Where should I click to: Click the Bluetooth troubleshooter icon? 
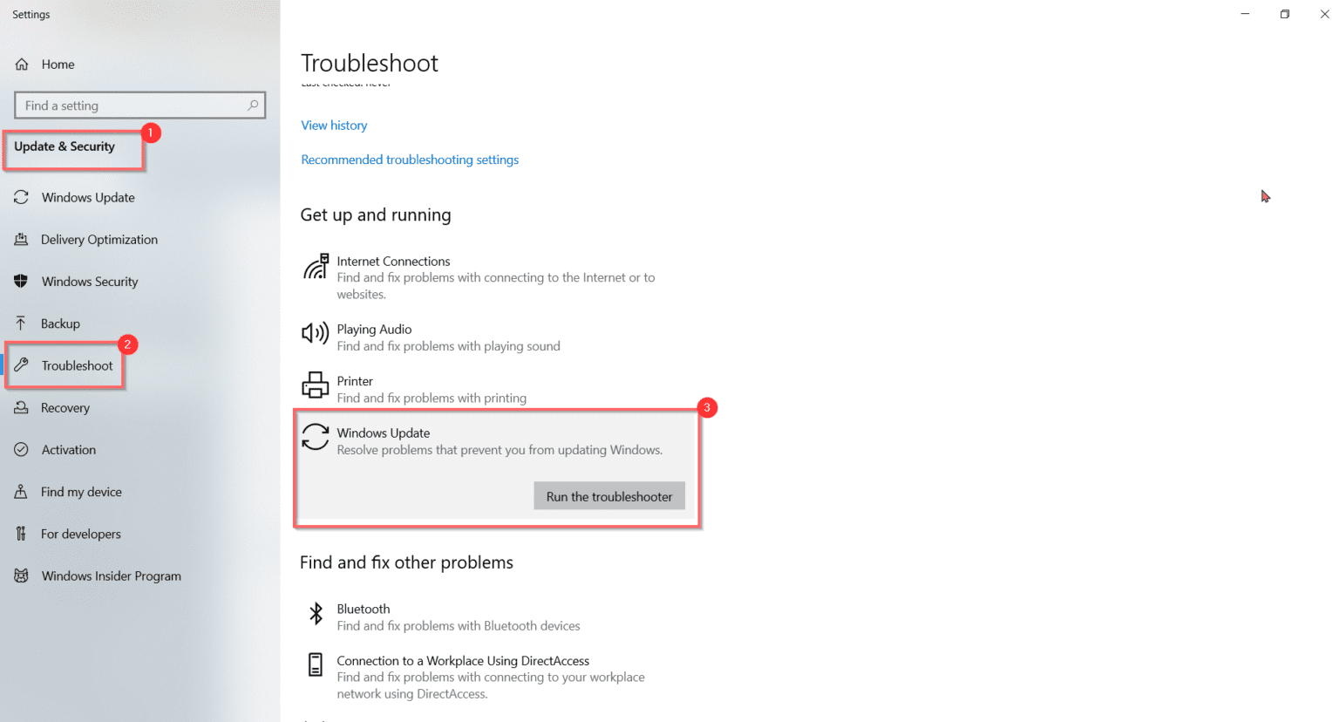[316, 613]
